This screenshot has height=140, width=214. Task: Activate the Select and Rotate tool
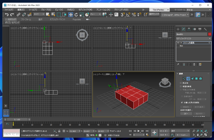pos(76,14)
